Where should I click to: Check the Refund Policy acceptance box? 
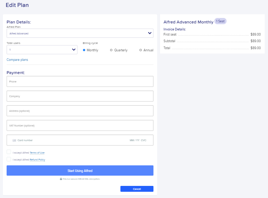(x=9, y=159)
